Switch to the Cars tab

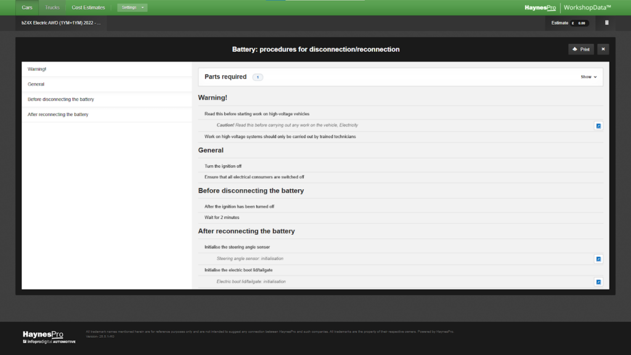point(27,7)
